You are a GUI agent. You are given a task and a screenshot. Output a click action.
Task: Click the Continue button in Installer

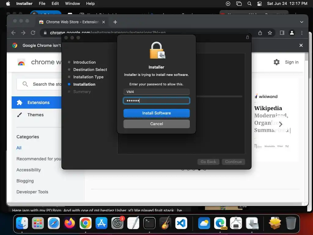point(233,162)
